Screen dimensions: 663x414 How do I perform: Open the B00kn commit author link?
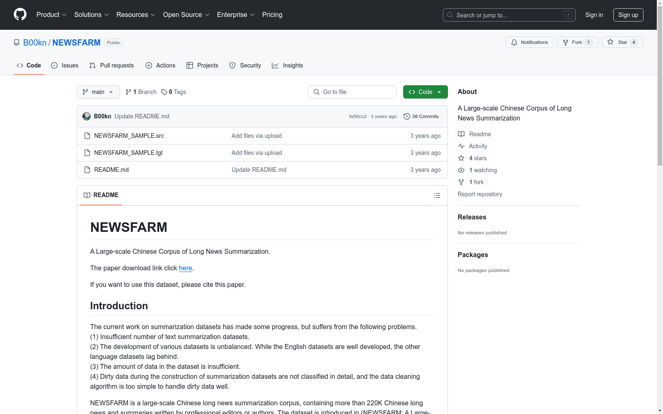click(102, 116)
